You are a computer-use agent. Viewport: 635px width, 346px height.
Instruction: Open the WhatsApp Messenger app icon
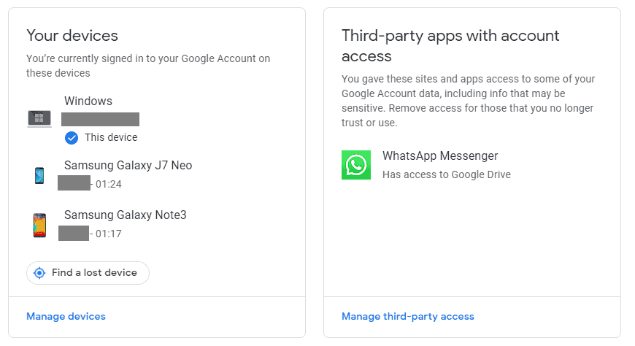356,165
